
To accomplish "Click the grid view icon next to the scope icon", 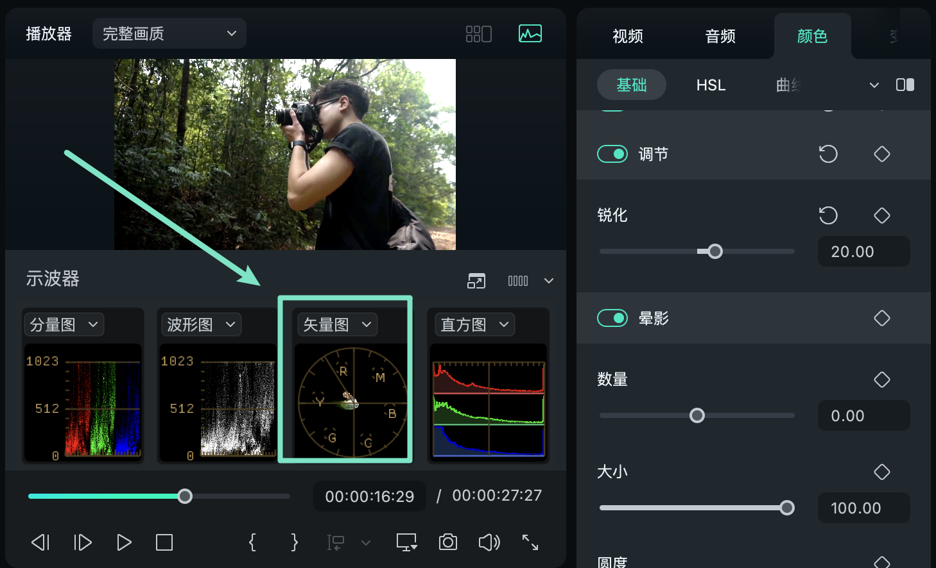I will [478, 33].
